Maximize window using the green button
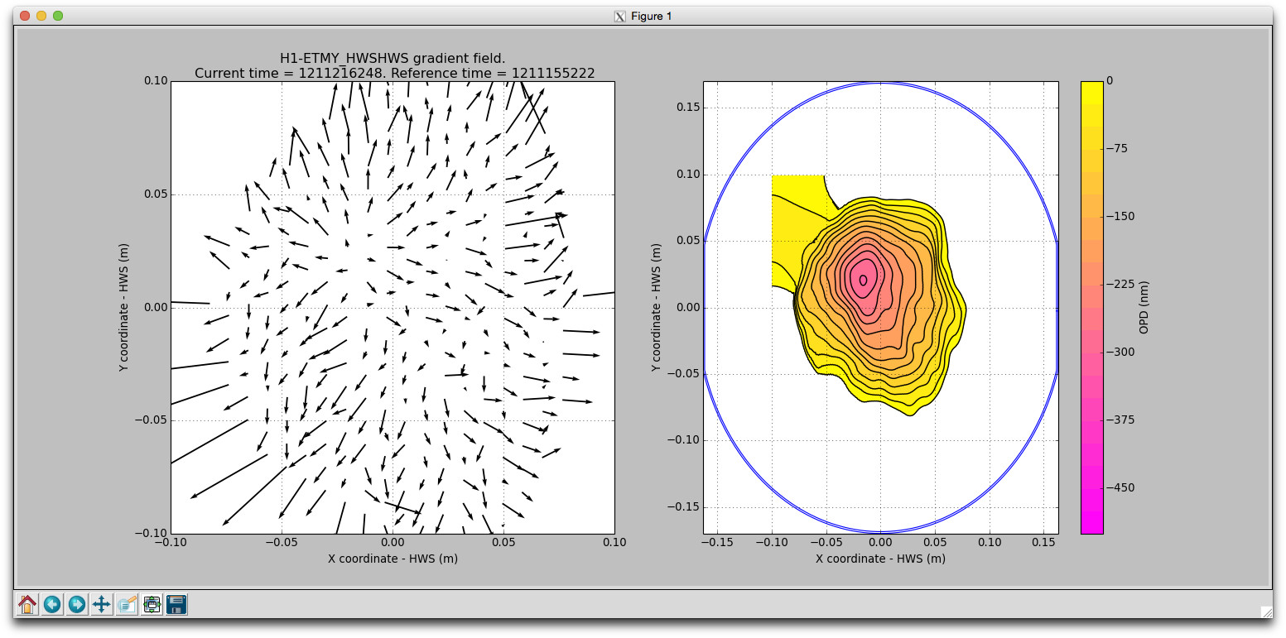 (x=58, y=16)
